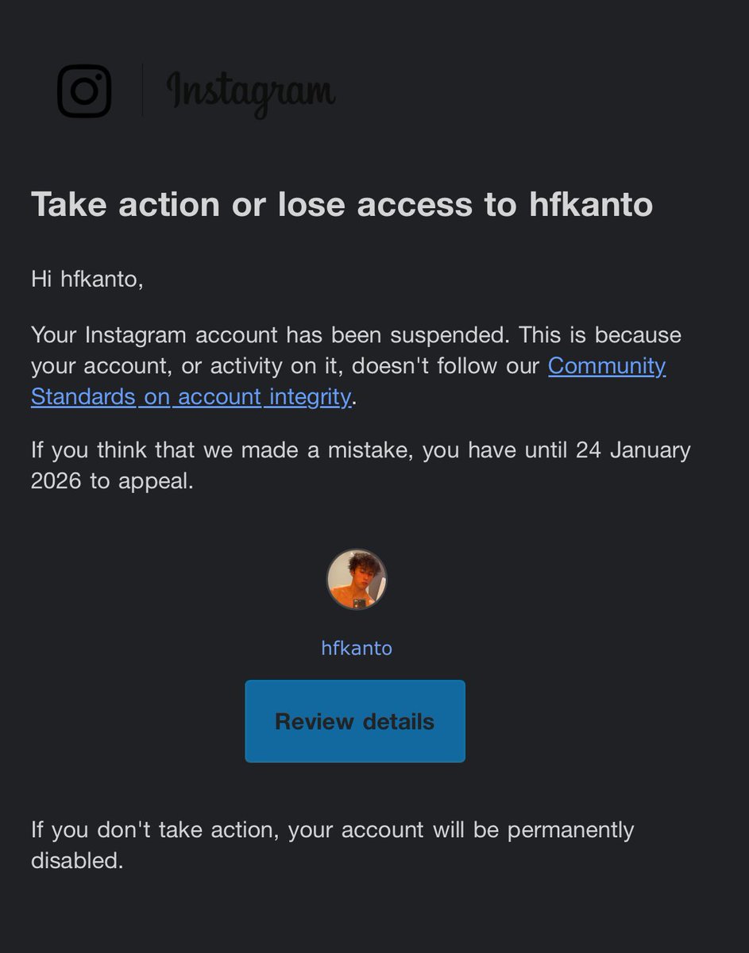
Task: Open the "Community" link on the first line
Action: pos(607,365)
